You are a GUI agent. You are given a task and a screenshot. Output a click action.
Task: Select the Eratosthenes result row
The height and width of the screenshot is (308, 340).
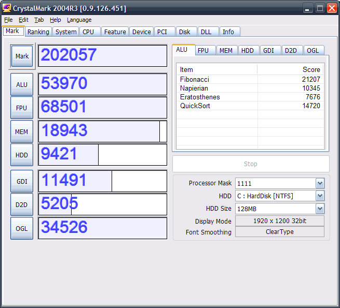[250, 97]
